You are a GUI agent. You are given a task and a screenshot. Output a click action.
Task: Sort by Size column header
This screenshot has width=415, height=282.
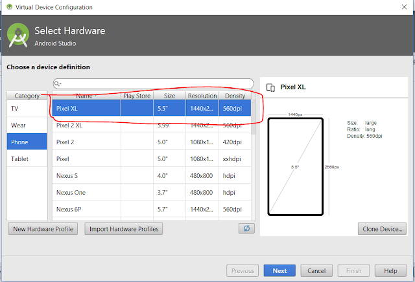point(169,96)
